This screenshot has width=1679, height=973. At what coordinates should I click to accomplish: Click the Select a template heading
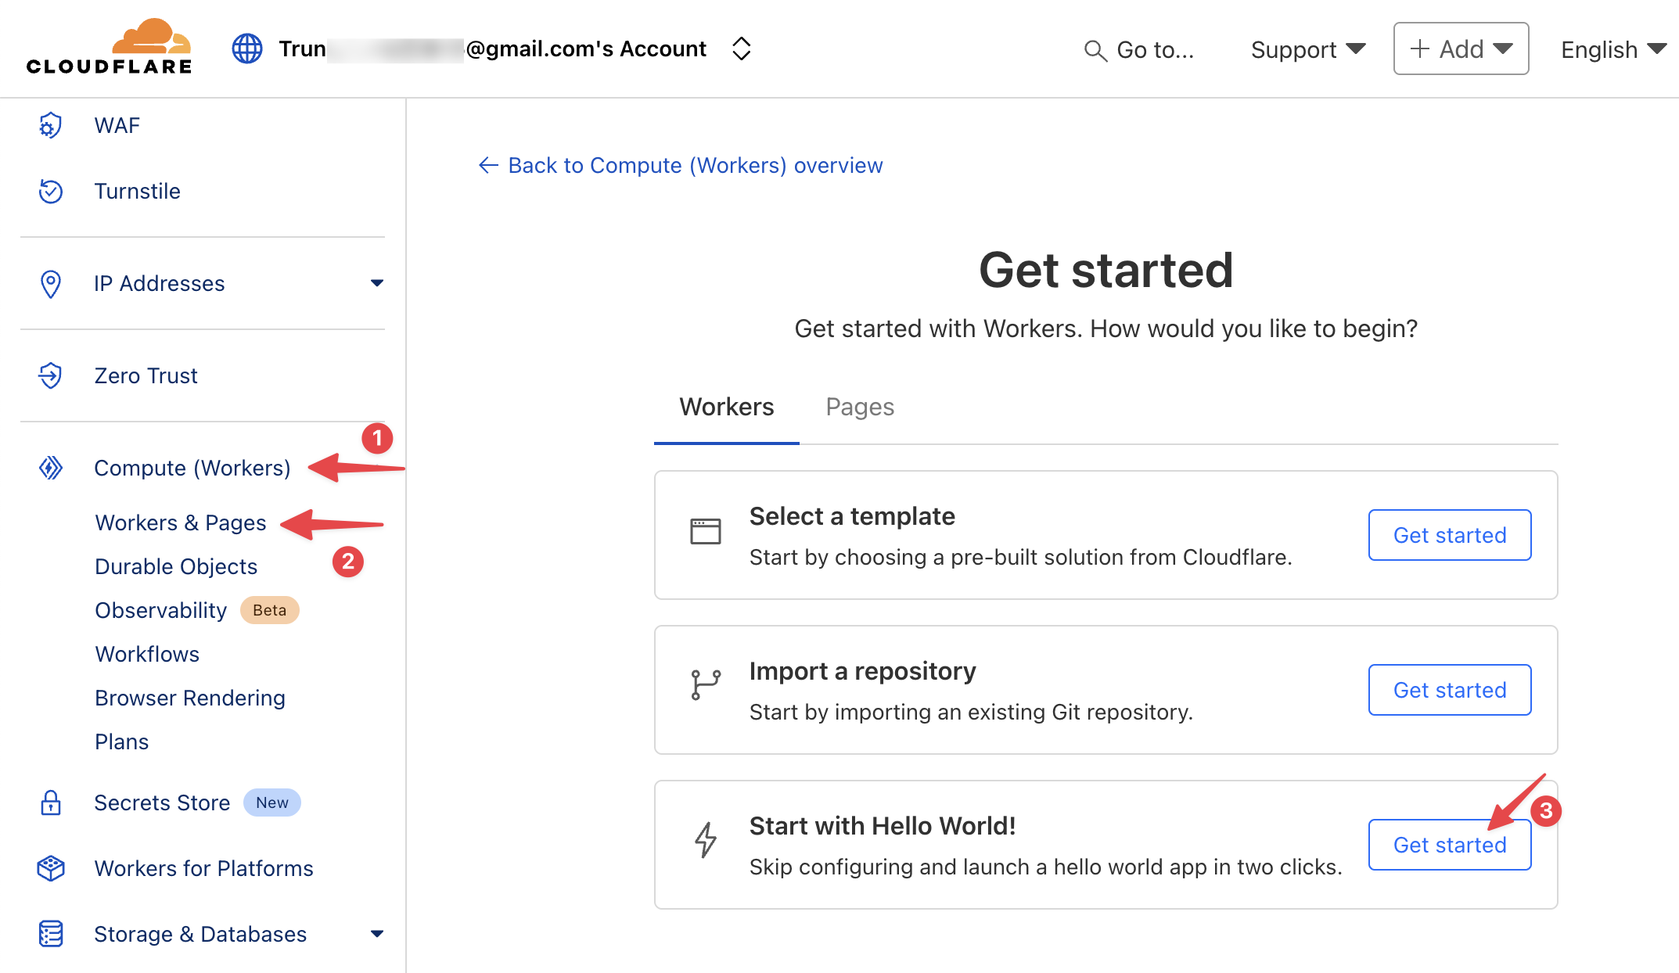(852, 516)
